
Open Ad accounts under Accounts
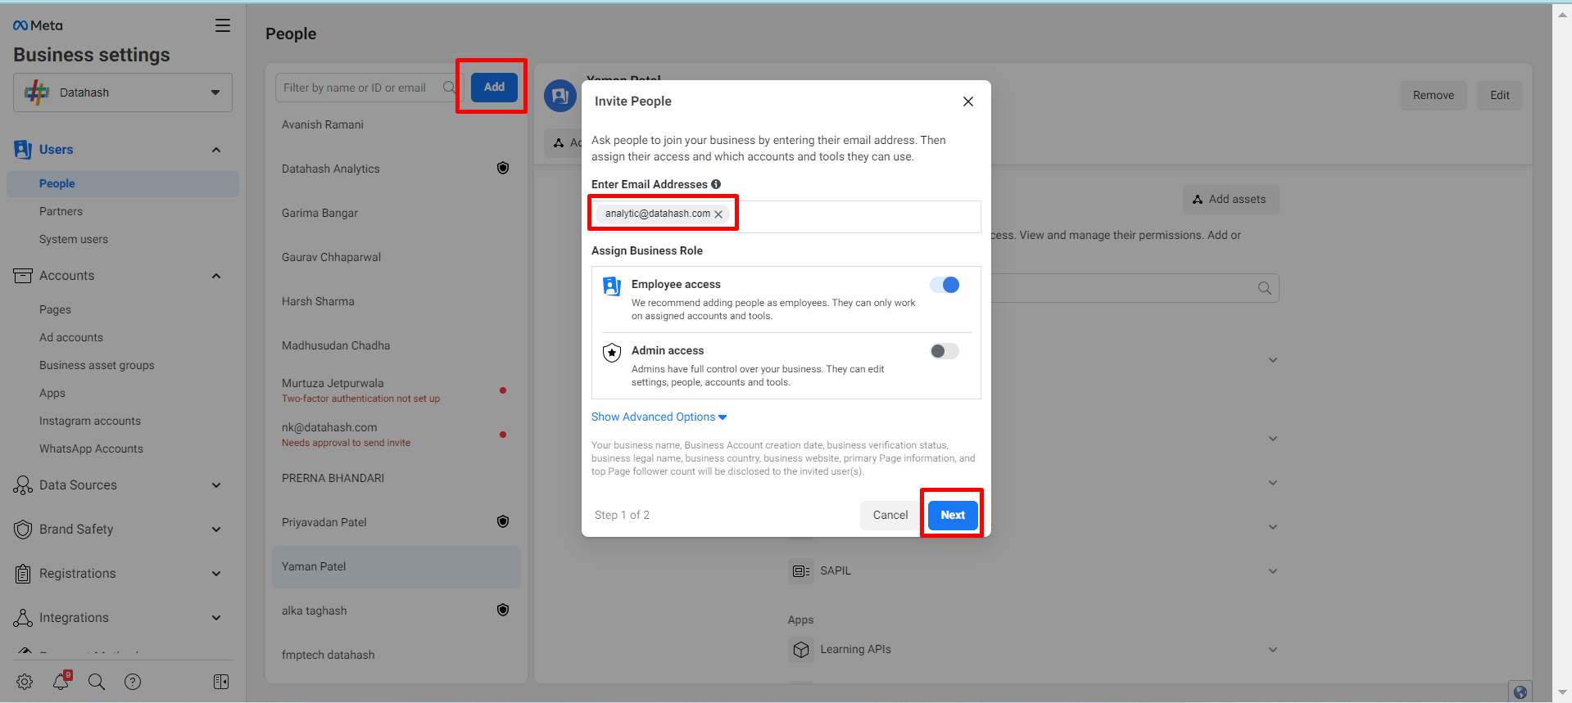(x=71, y=337)
